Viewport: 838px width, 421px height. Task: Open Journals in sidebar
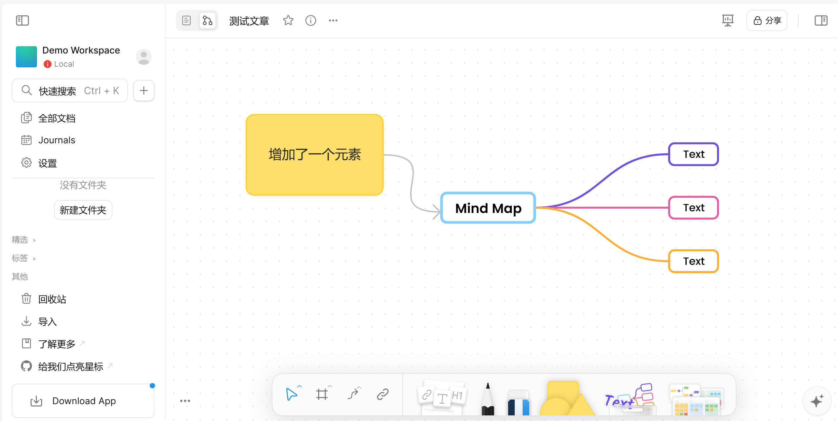57,140
